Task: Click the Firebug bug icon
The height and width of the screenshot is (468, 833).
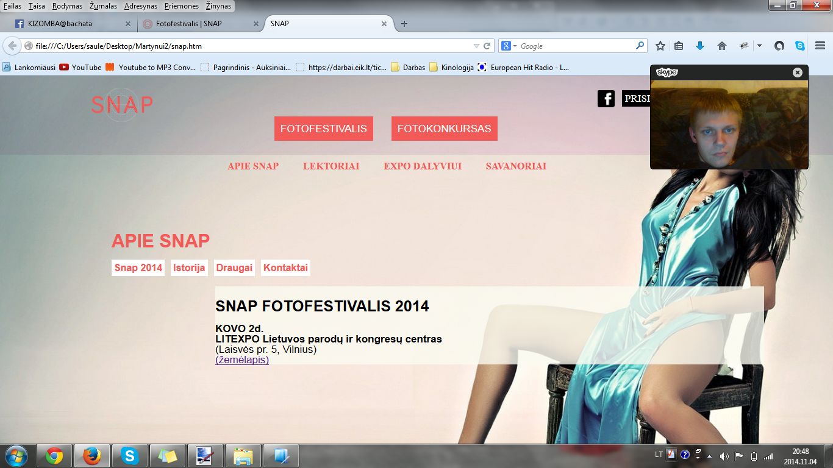Action: pos(744,46)
